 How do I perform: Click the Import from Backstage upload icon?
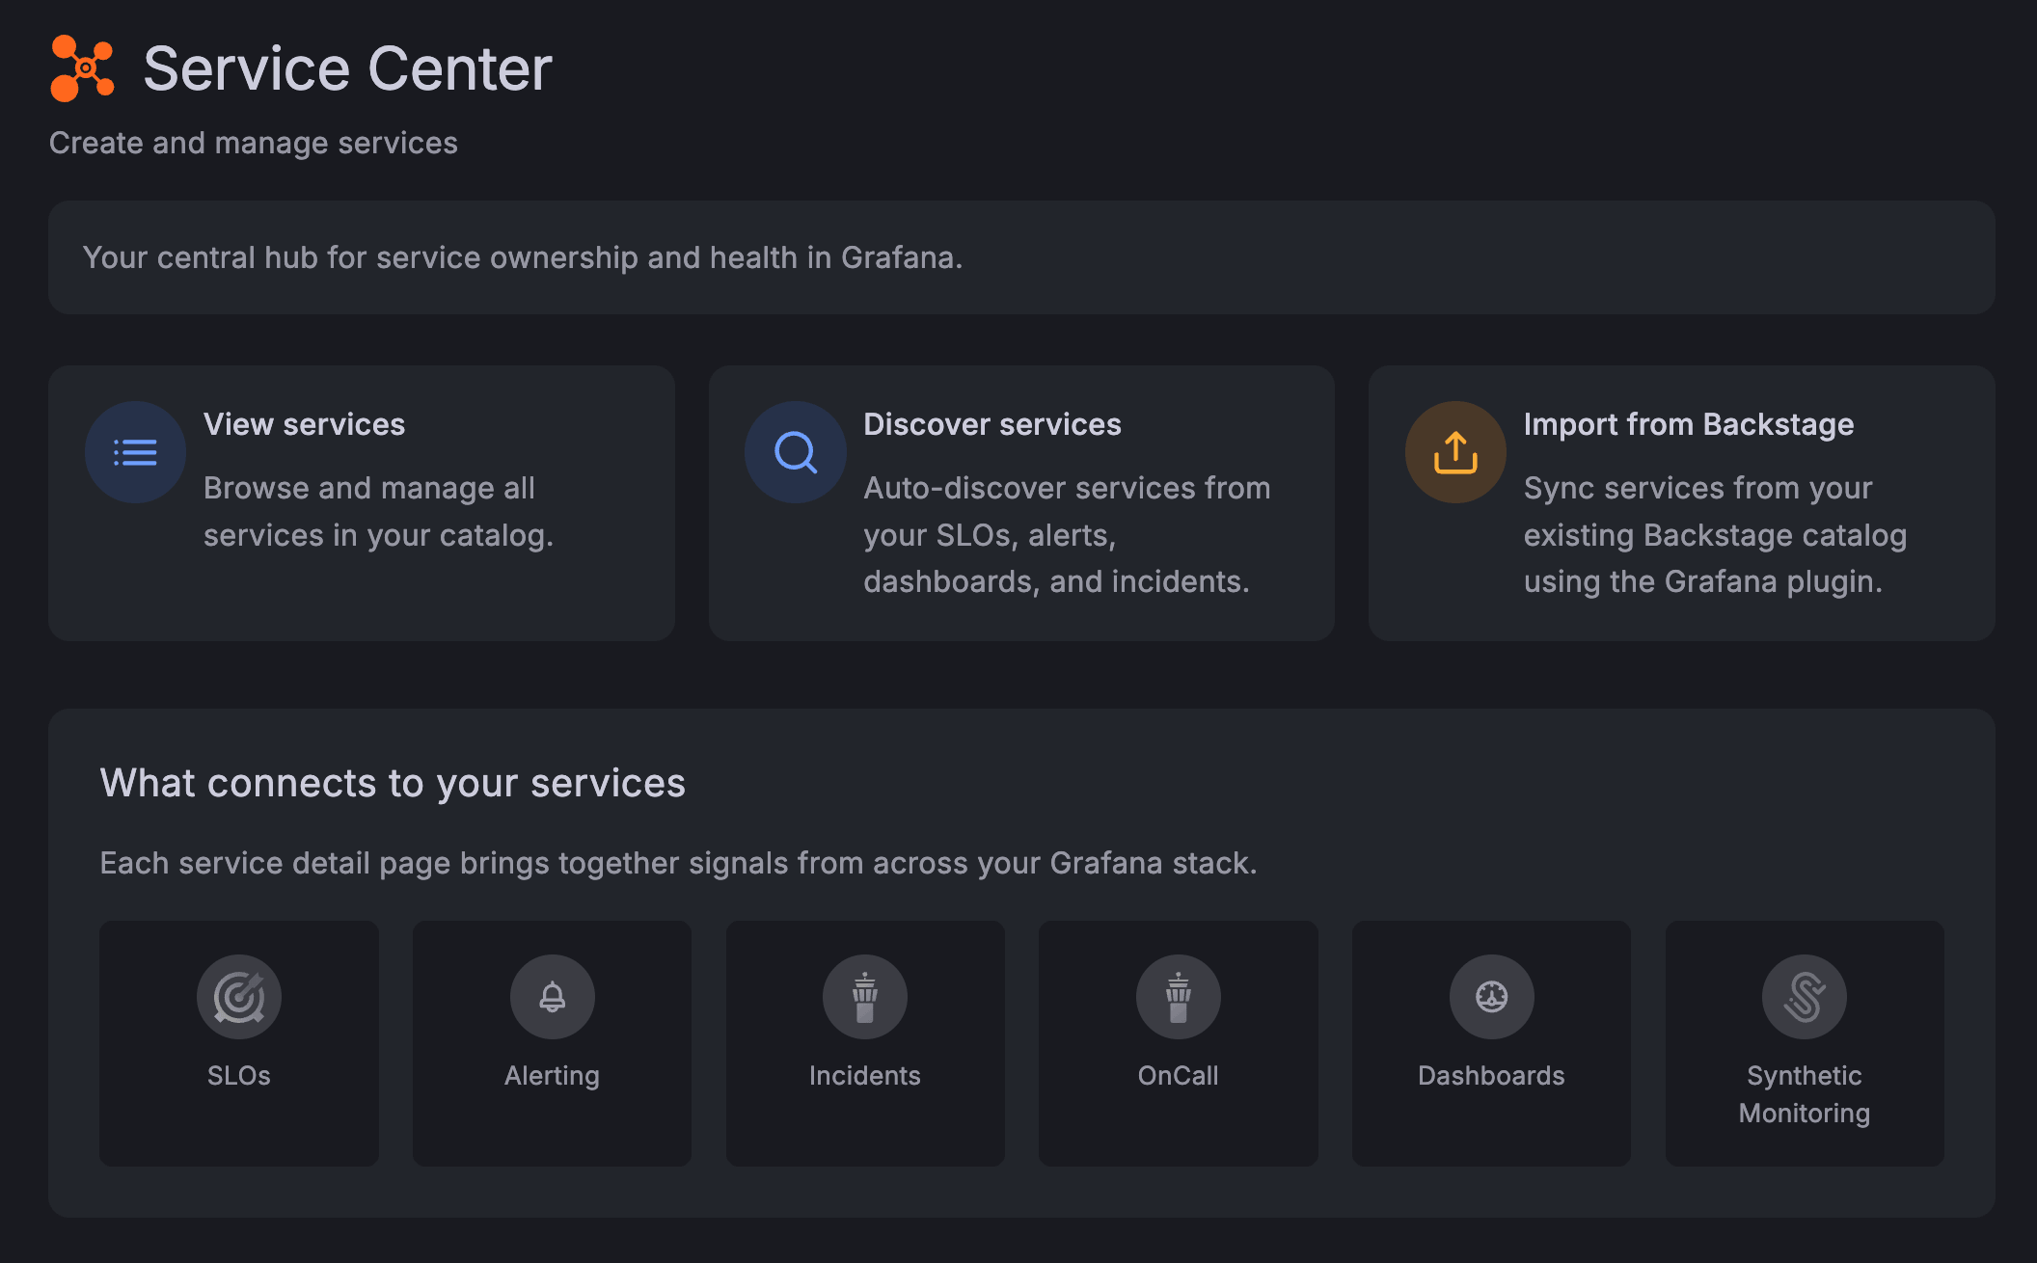(x=1455, y=452)
